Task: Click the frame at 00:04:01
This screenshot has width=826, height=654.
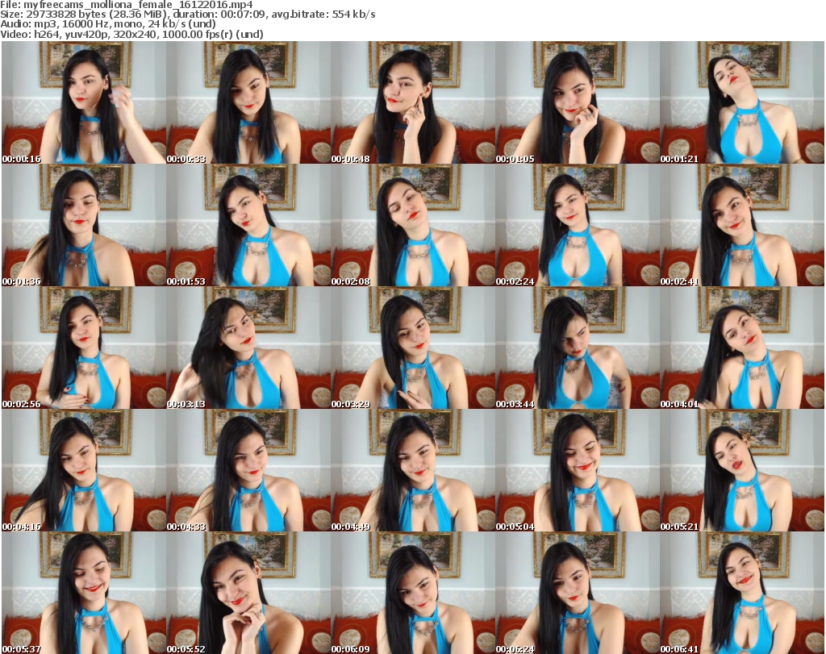Action: coord(742,348)
